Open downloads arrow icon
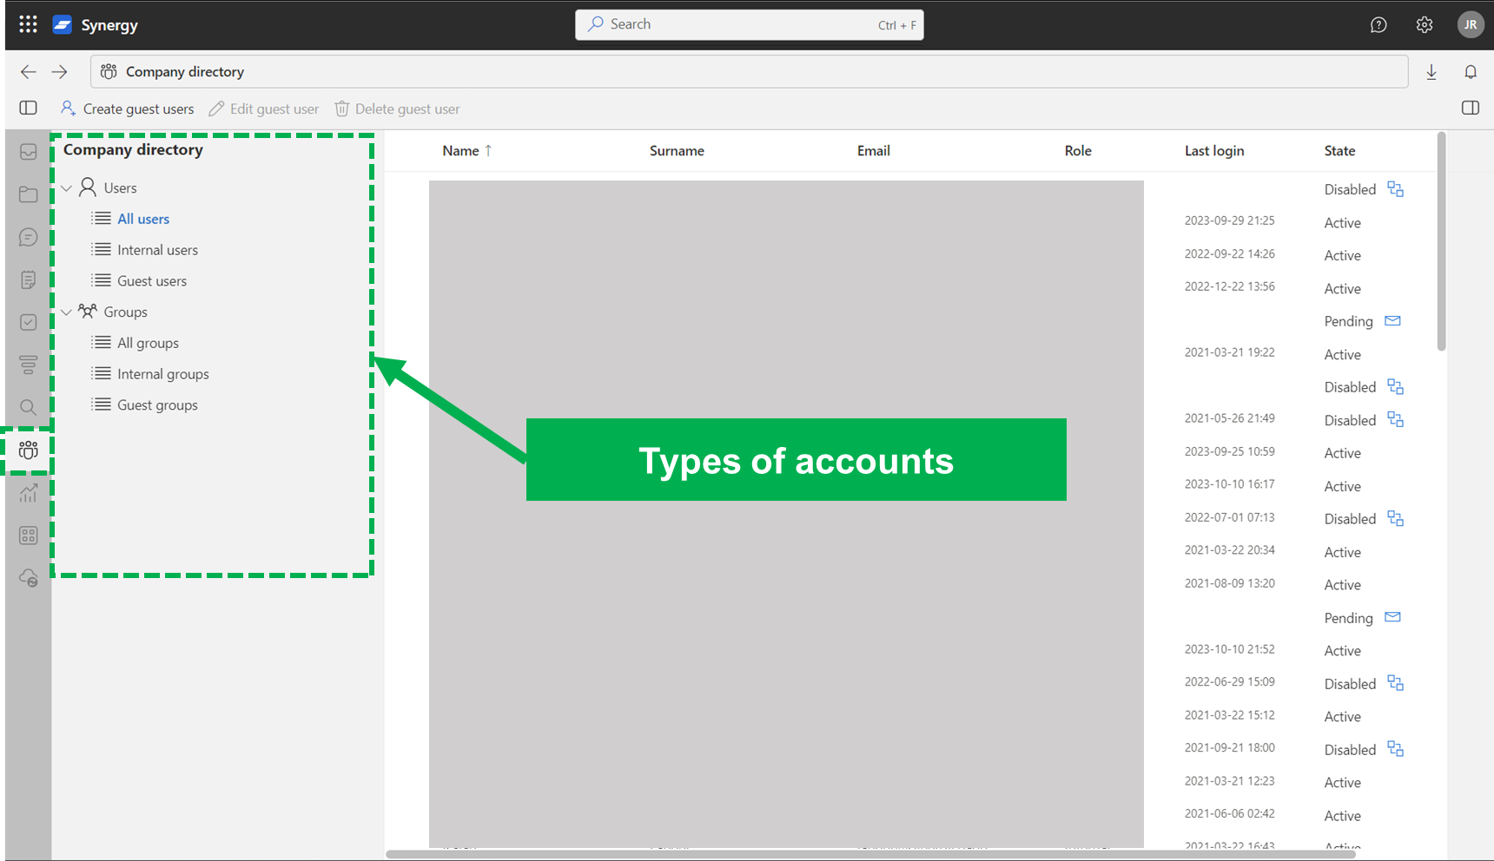 tap(1431, 72)
